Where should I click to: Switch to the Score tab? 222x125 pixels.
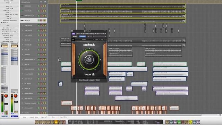[54, 117]
